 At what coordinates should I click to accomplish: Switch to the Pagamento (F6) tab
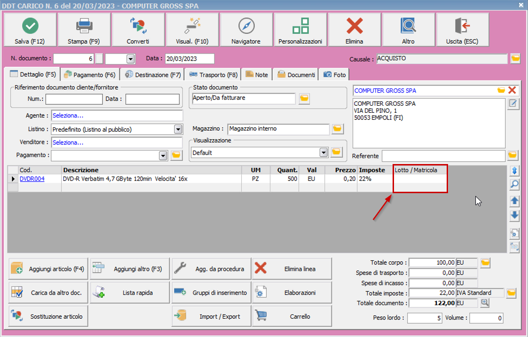[90, 75]
